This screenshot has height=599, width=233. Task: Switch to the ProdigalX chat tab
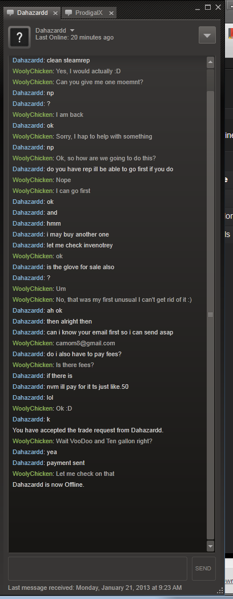coord(89,13)
